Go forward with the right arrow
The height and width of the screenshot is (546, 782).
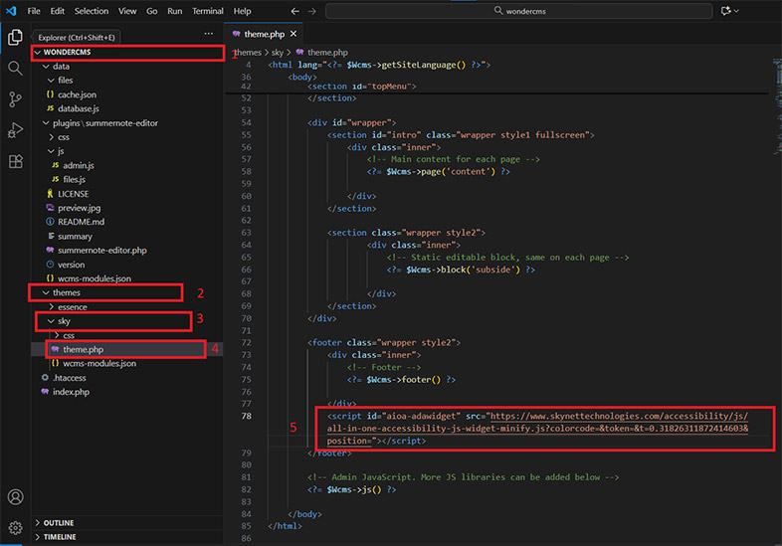311,11
